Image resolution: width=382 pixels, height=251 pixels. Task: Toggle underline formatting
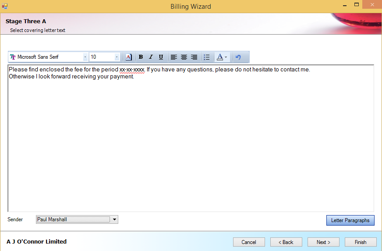[161, 57]
